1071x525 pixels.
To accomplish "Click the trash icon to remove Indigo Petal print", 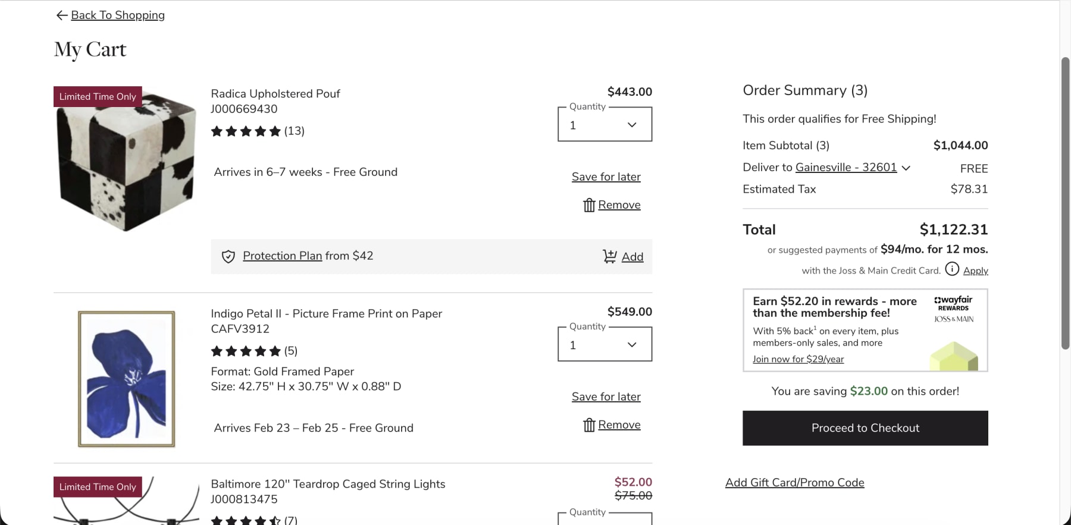I will pyautogui.click(x=588, y=425).
